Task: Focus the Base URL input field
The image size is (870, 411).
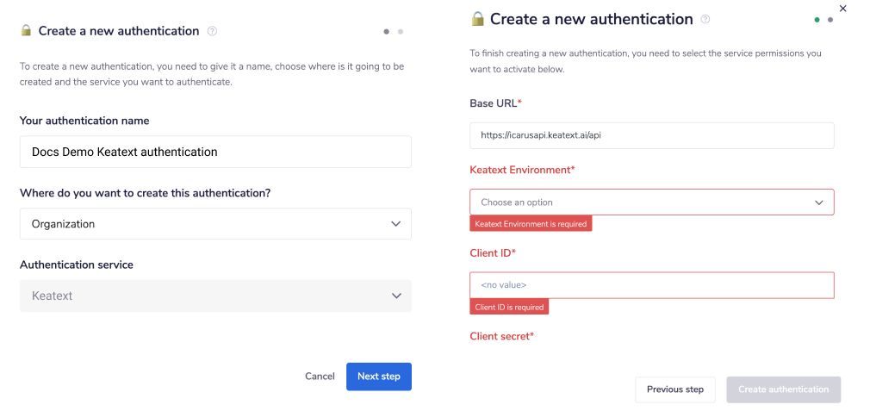Action: click(x=652, y=135)
